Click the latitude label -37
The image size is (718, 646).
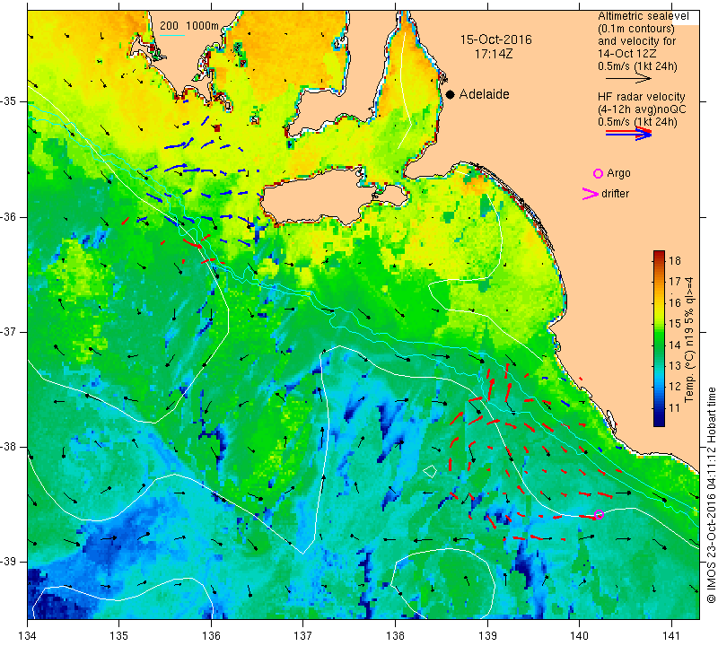(9, 331)
